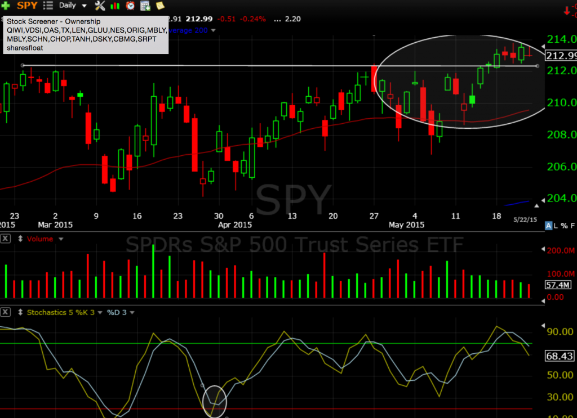The height and width of the screenshot is (418, 577).
Task: Click the calendar with plus icon
Action: [x=145, y=6]
